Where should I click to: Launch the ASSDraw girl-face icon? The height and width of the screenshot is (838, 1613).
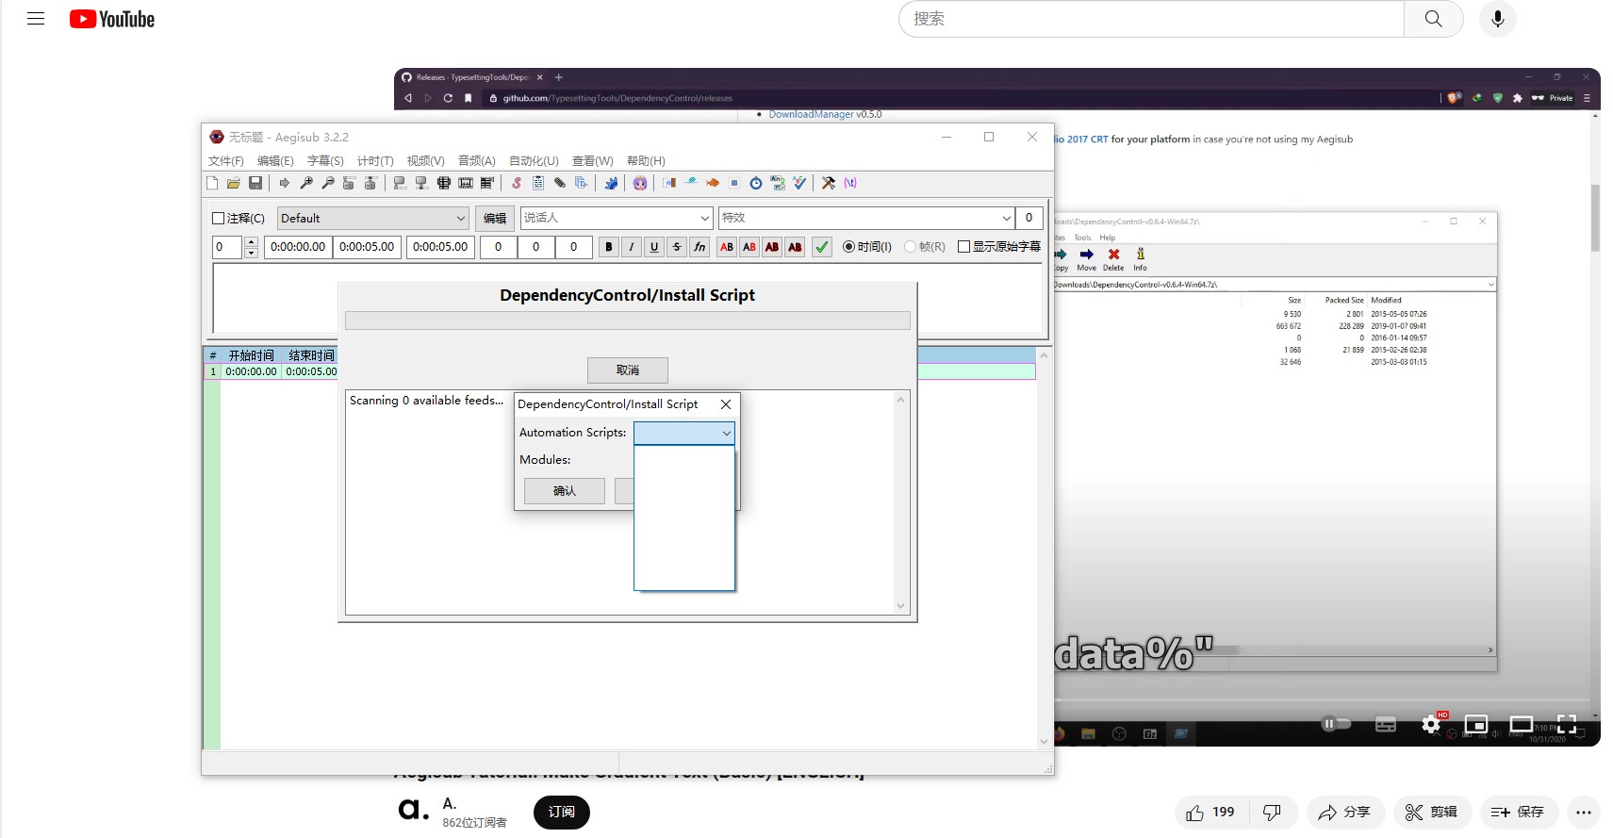coord(640,183)
